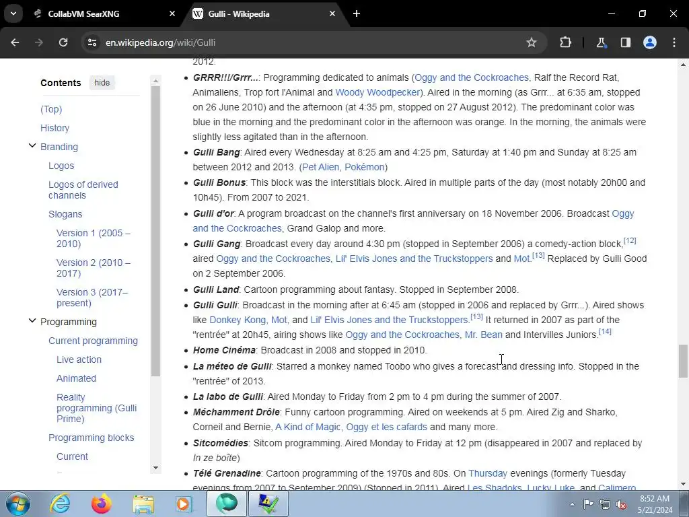Jump to Version 3 (2017–present)
The width and height of the screenshot is (689, 517).
pos(92,297)
